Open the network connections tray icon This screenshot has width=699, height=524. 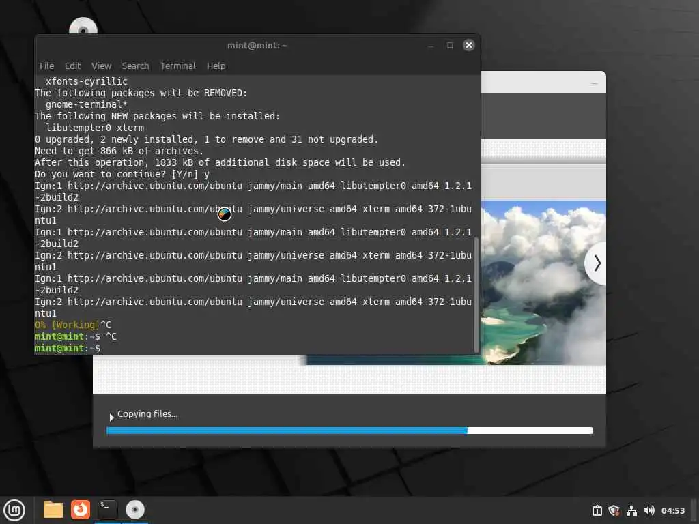(x=631, y=510)
